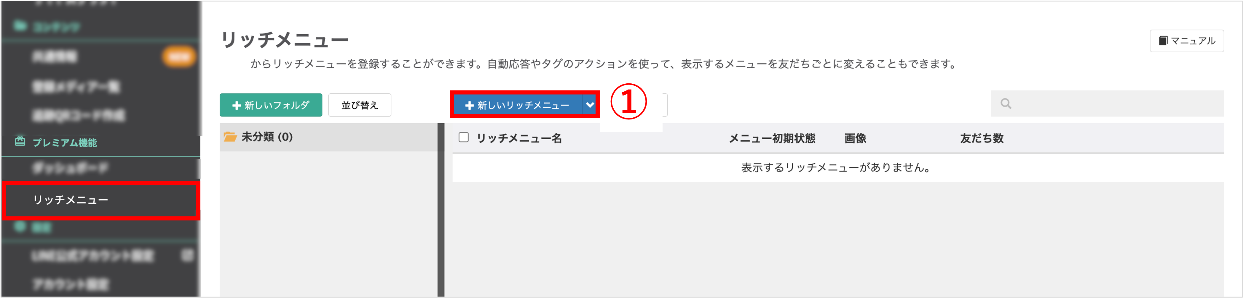The height and width of the screenshot is (298, 1243).
Task: Click the メニュー初期状態 column header
Action: point(772,139)
